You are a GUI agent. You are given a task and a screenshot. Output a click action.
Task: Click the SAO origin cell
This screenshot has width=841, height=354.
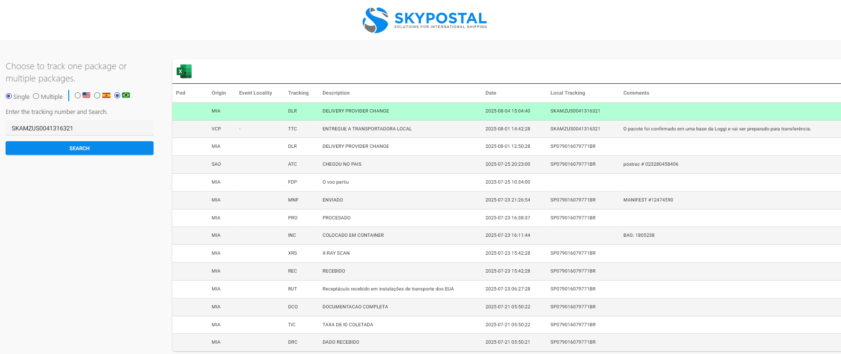pos(216,164)
